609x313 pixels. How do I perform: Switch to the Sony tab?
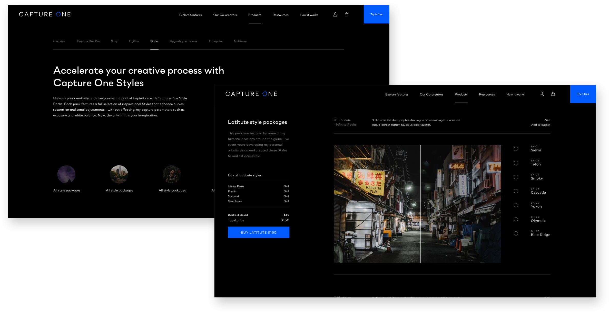click(x=114, y=41)
